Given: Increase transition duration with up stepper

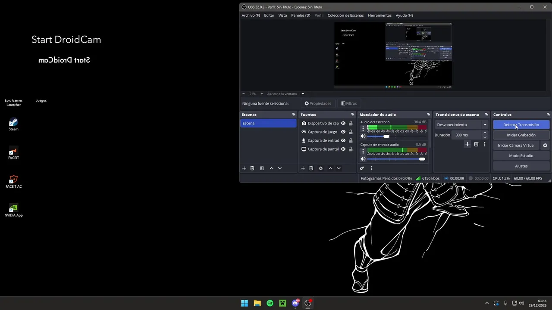Looking at the screenshot, I should (x=485, y=133).
